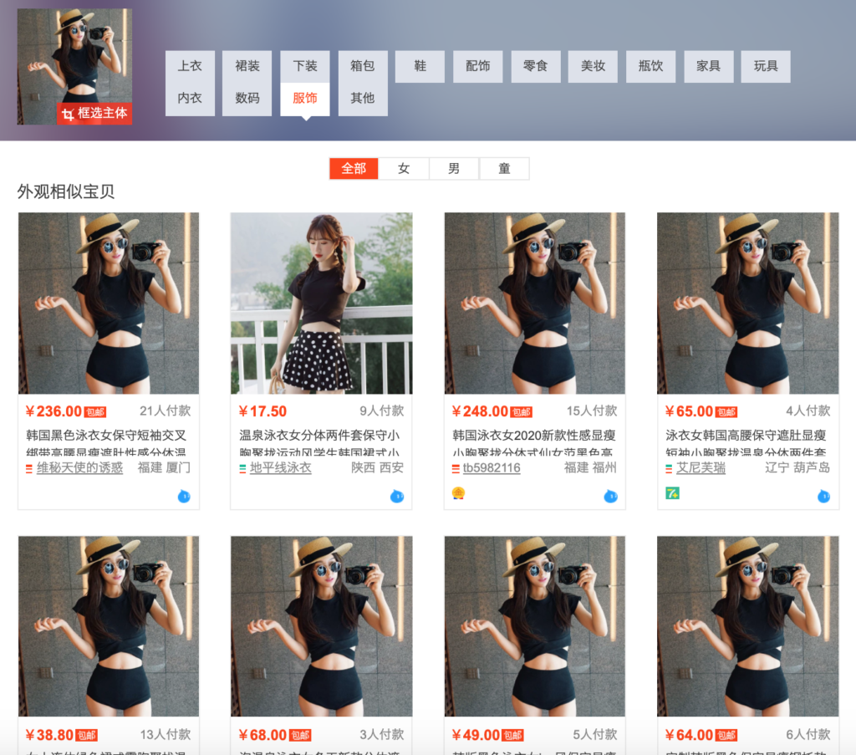Image resolution: width=856 pixels, height=755 pixels.
Task: Click the gold medal badge under tb5982116
Action: (458, 493)
